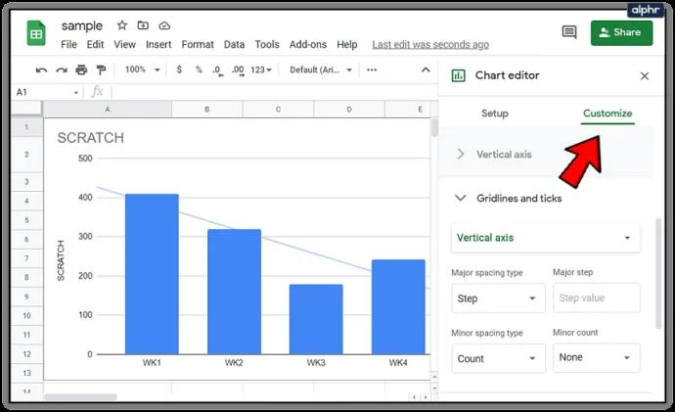Open the Minor count None dropdown

click(x=596, y=357)
